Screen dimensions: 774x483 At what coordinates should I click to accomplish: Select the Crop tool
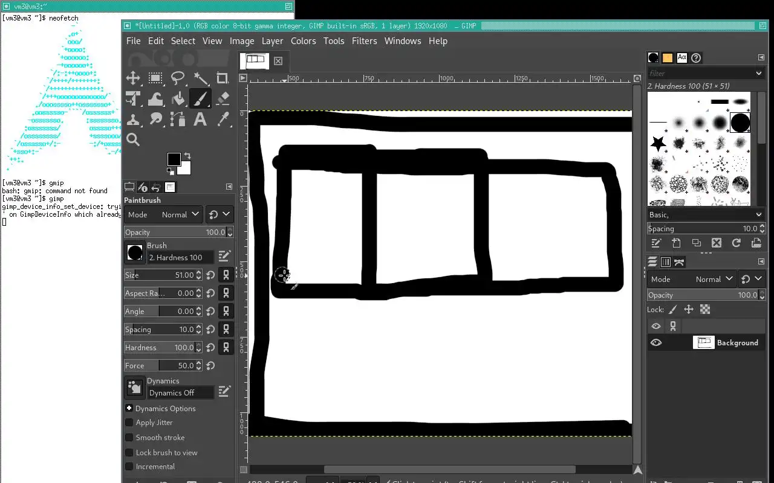click(x=223, y=78)
